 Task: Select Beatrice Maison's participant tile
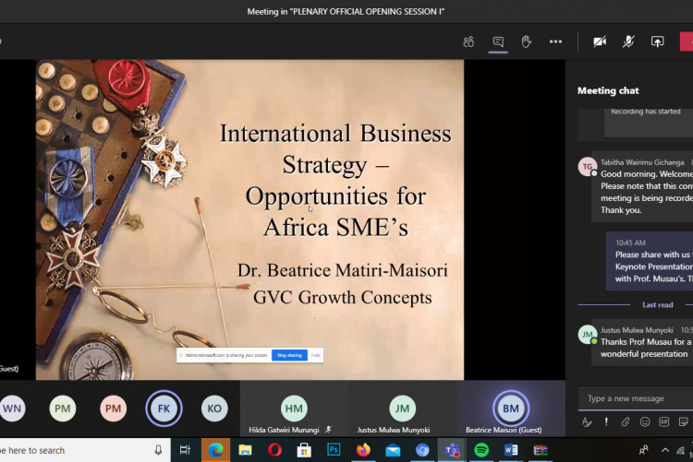[510, 409]
